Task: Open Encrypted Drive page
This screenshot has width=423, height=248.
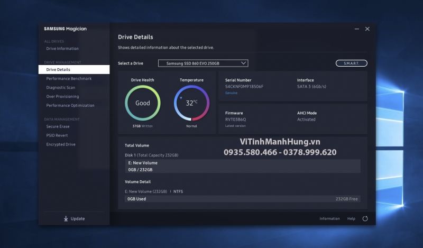Action: [x=61, y=144]
